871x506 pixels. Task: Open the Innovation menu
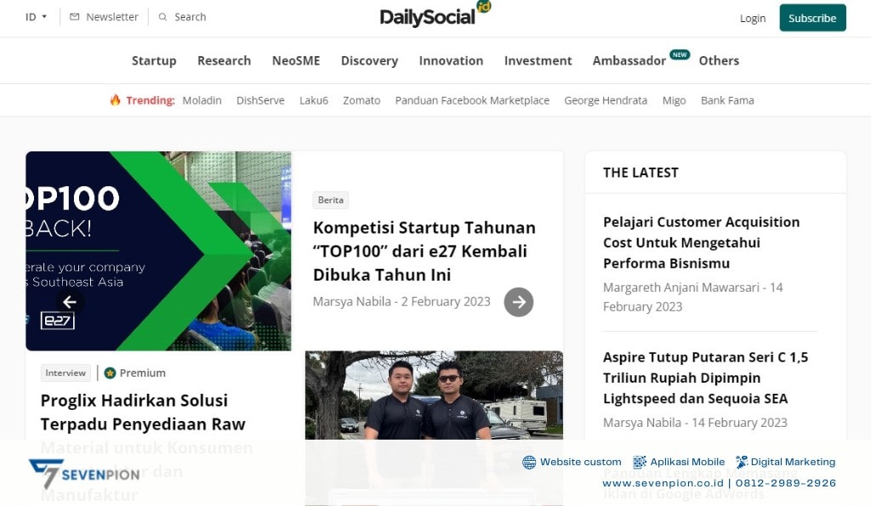pyautogui.click(x=451, y=60)
